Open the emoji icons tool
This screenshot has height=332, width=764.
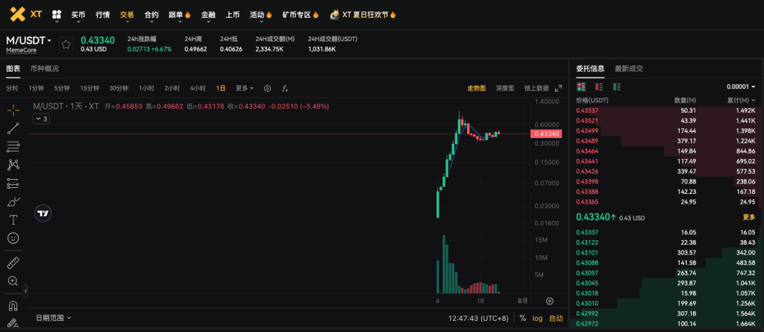(x=13, y=238)
